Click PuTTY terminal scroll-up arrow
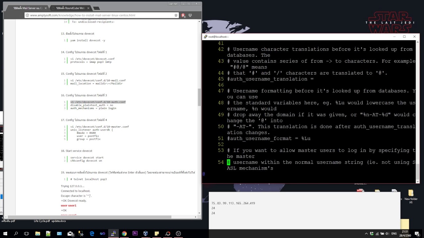Image resolution: width=424 pixels, height=238 pixels. tap(417, 43)
